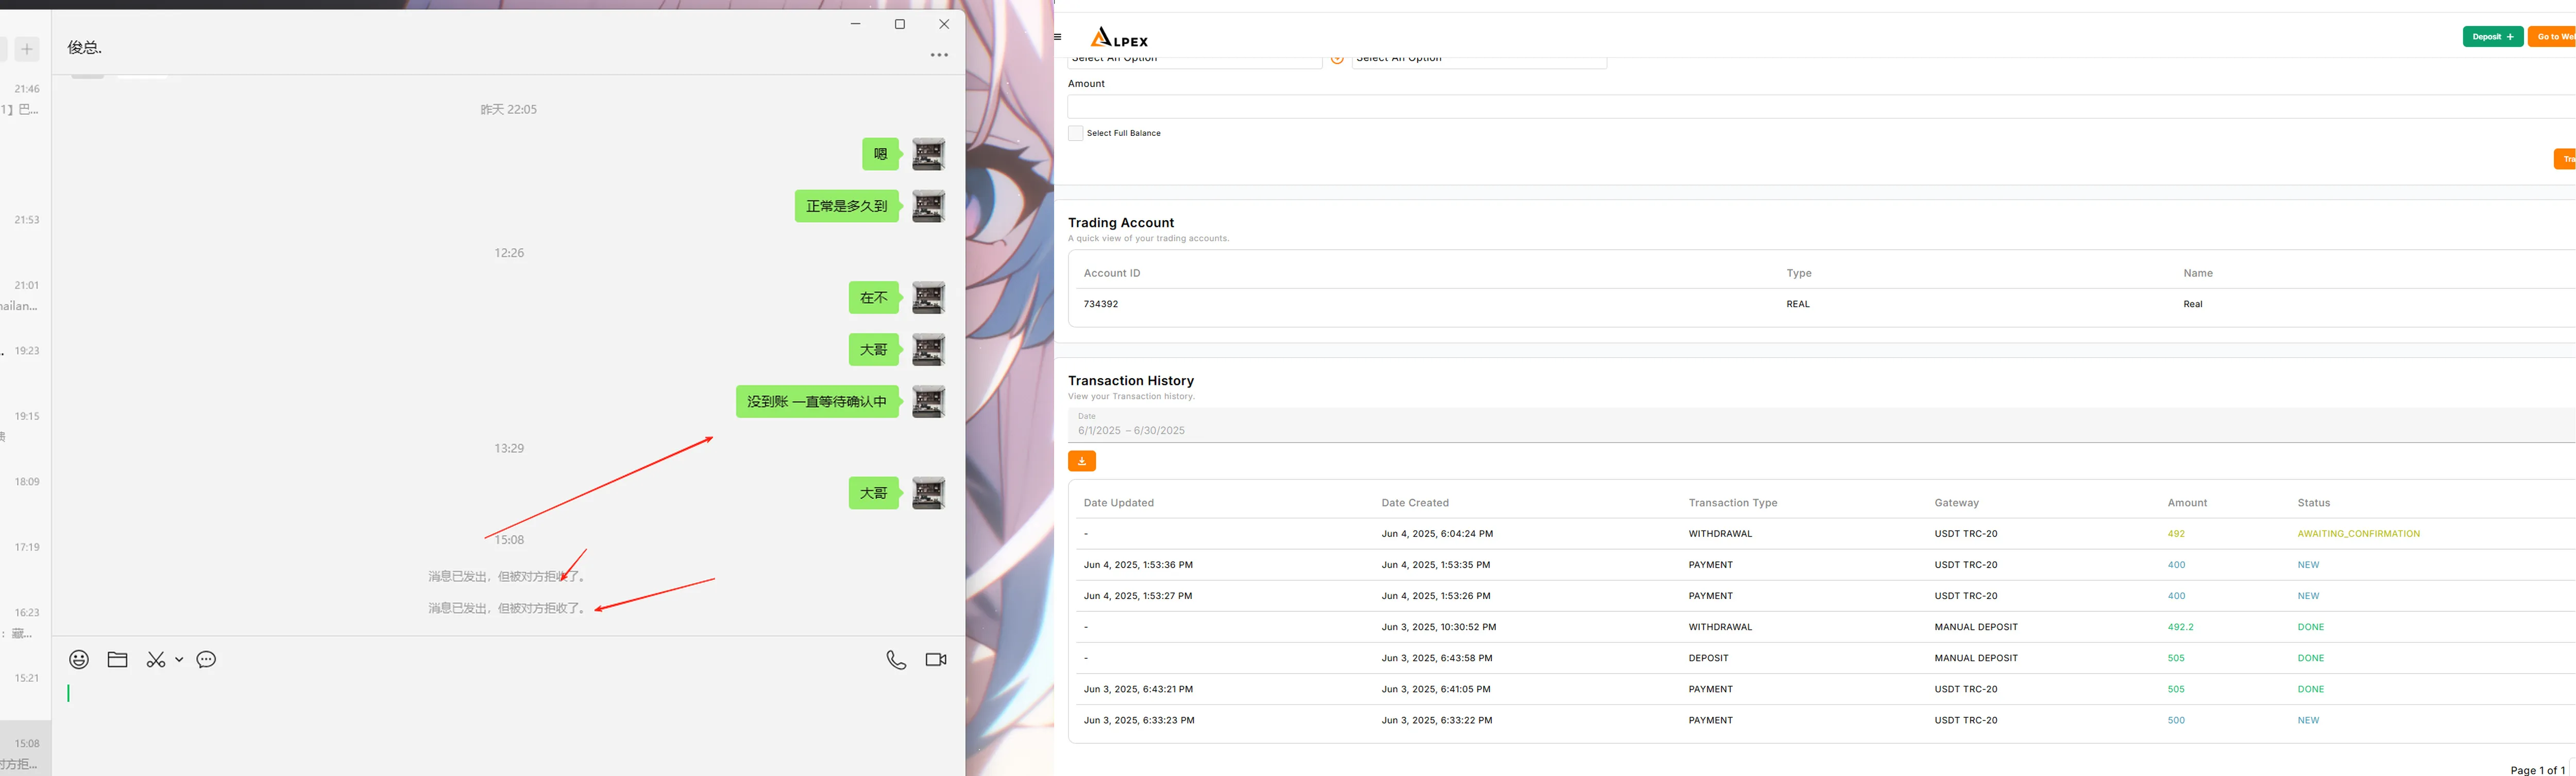Image resolution: width=2576 pixels, height=776 pixels.
Task: Expand the arrow beside the scissors tool
Action: pyautogui.click(x=179, y=659)
